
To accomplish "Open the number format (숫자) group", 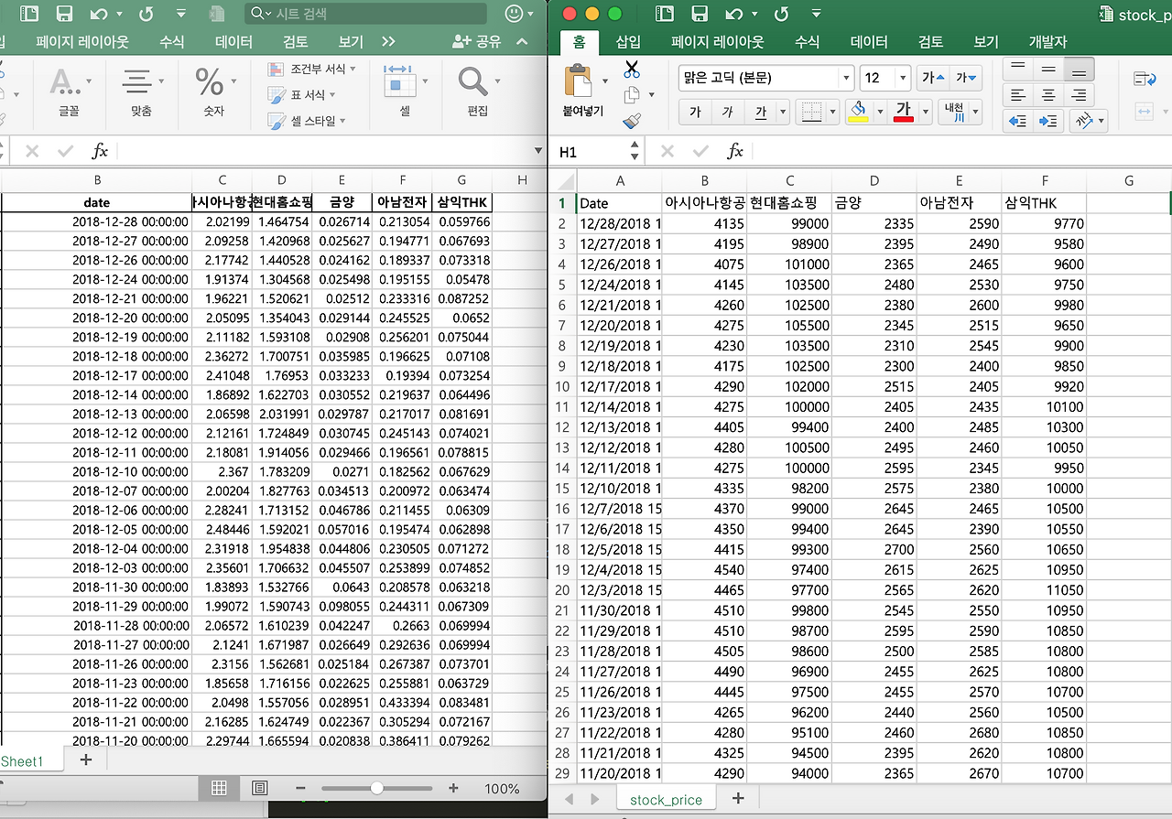I will [213, 92].
